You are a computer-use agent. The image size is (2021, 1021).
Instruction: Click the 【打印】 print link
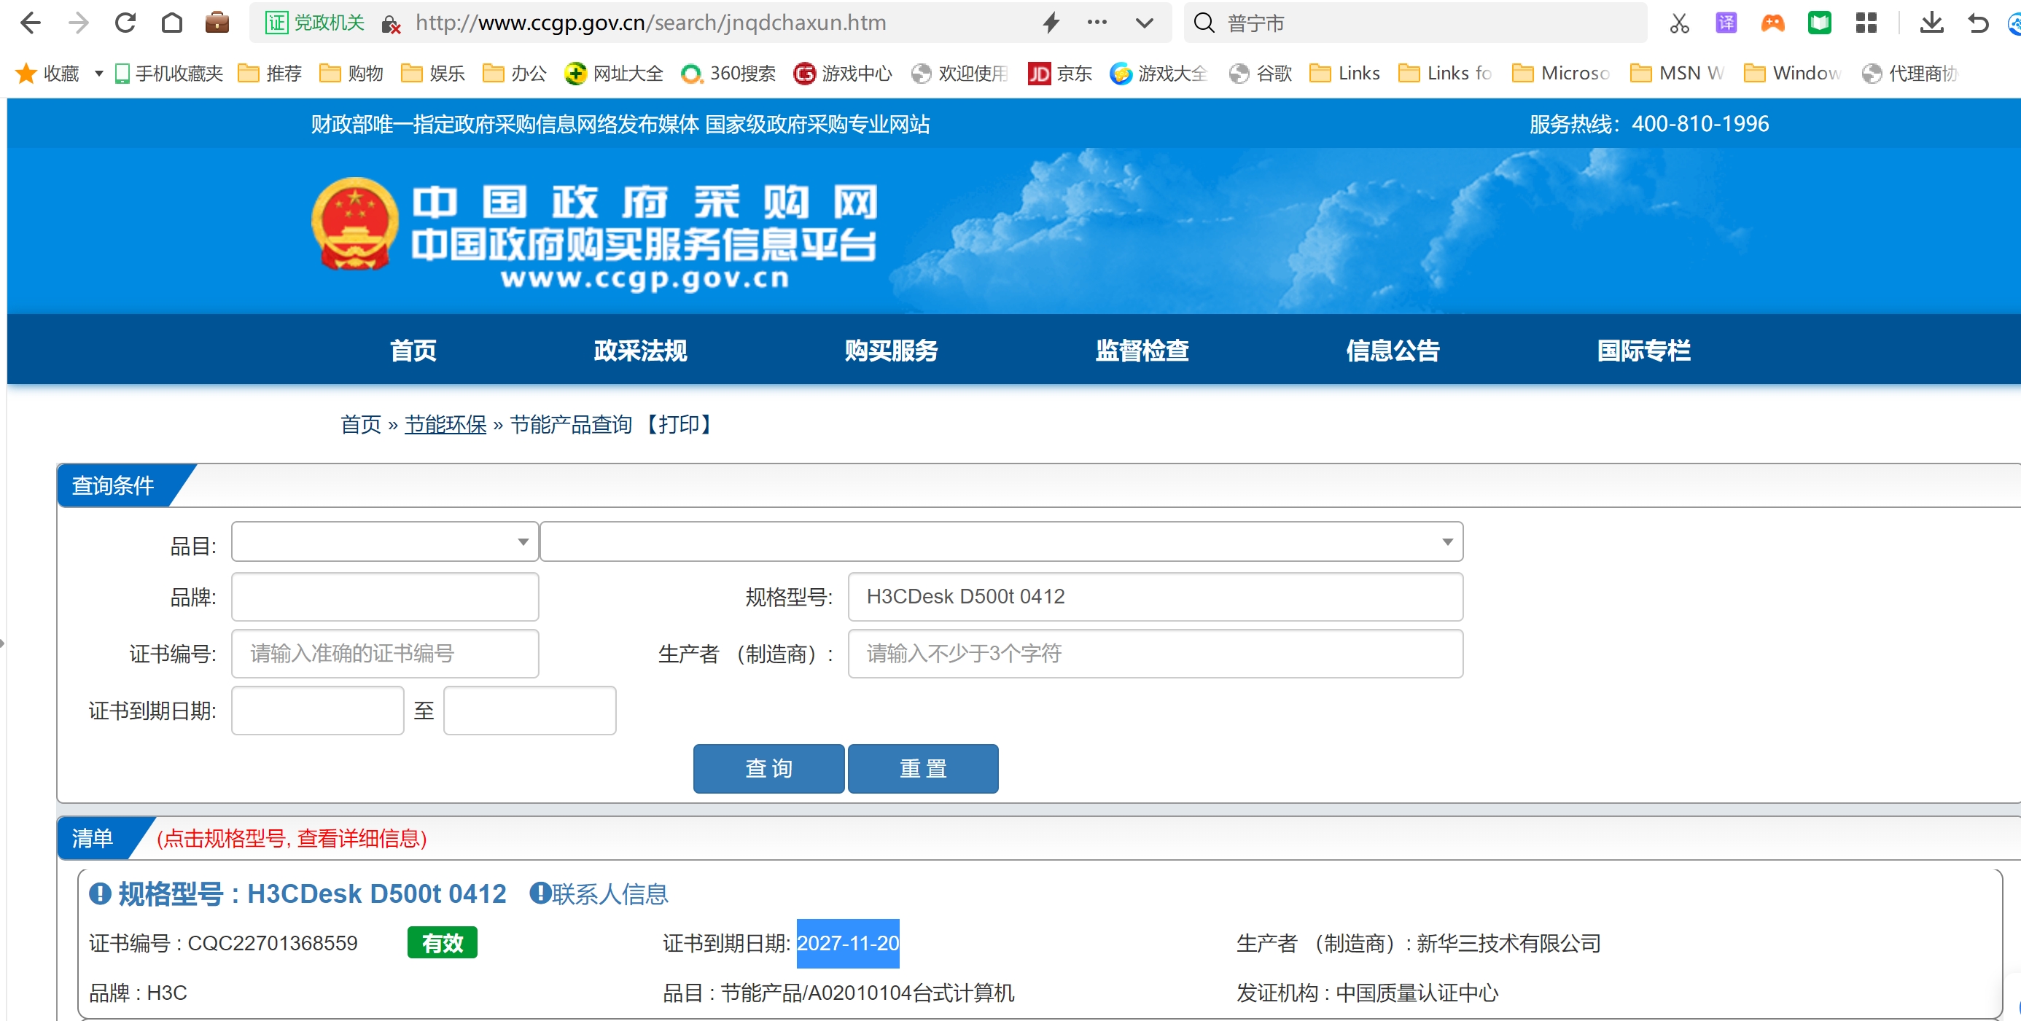[679, 425]
